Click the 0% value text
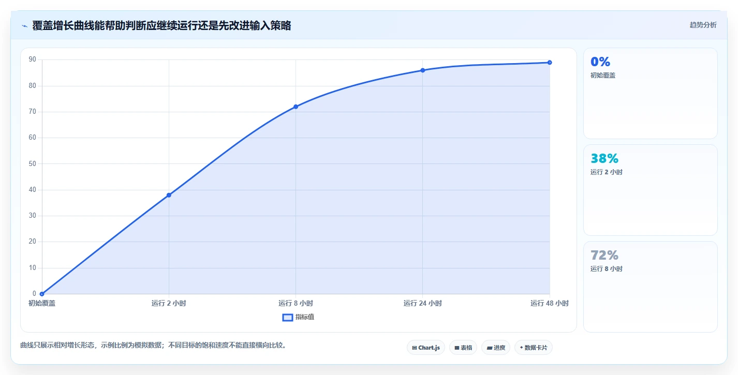 (600, 62)
